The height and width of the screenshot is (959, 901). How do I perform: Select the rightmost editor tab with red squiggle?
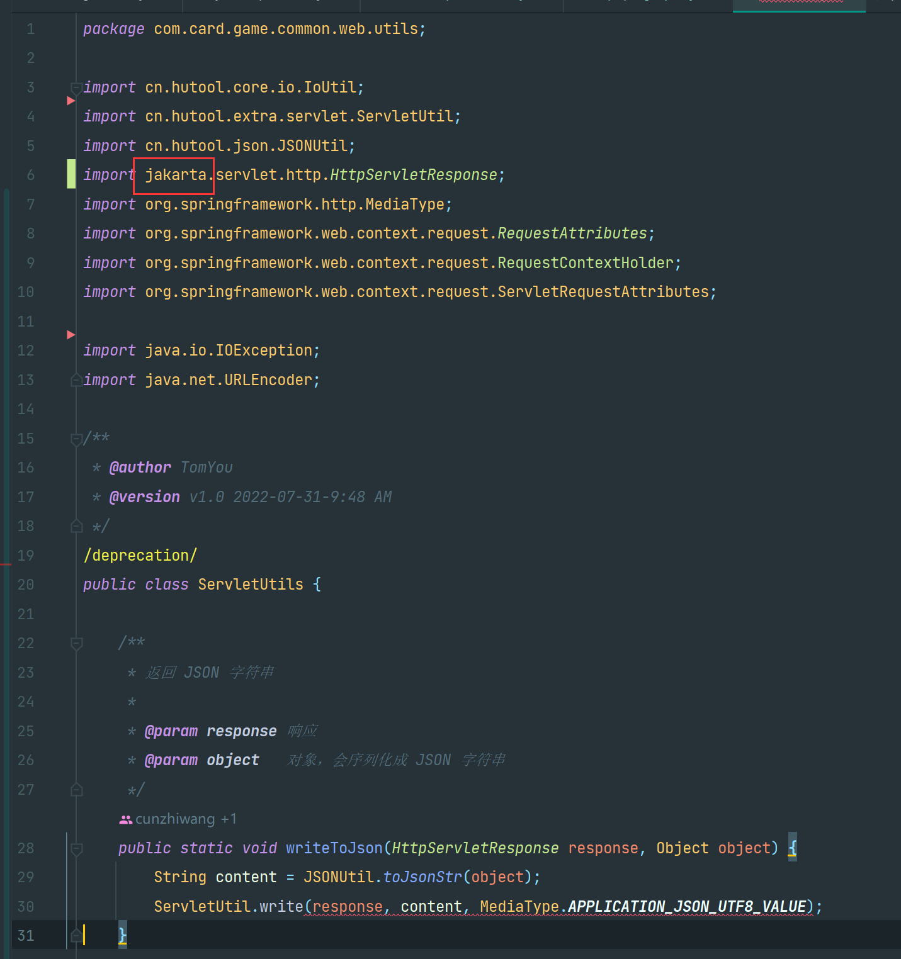798,6
